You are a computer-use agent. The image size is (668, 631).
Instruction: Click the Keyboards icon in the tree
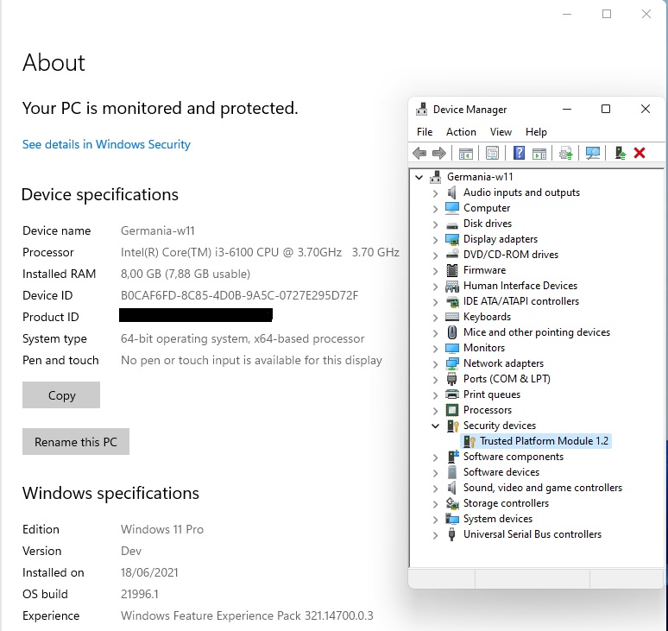(452, 317)
